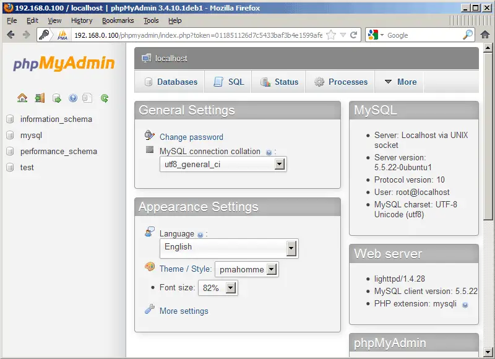Open the Help menu

point(175,20)
